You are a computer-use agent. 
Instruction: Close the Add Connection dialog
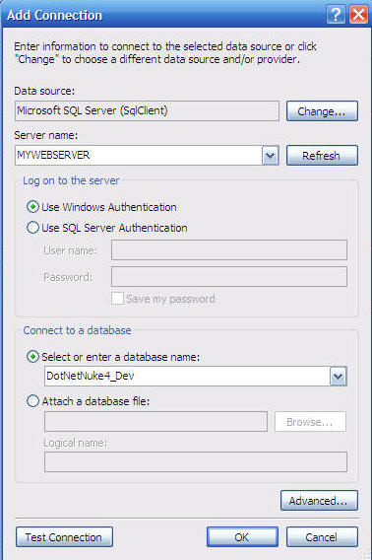pyautogui.click(x=359, y=15)
